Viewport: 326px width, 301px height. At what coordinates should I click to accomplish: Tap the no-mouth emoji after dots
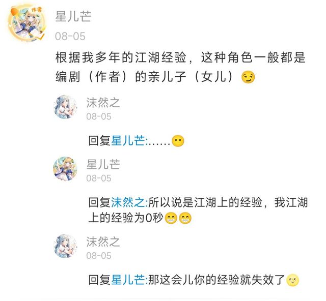[178, 141]
